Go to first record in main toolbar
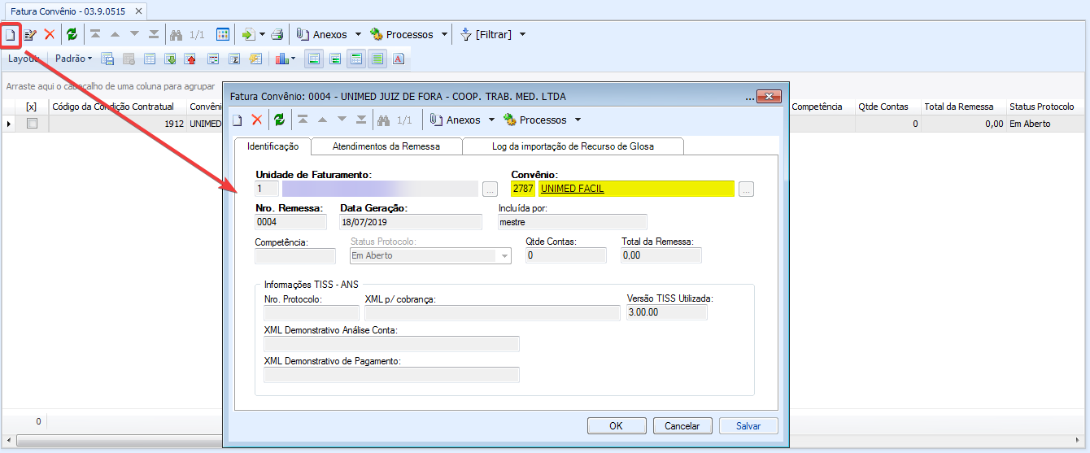 pyautogui.click(x=95, y=35)
